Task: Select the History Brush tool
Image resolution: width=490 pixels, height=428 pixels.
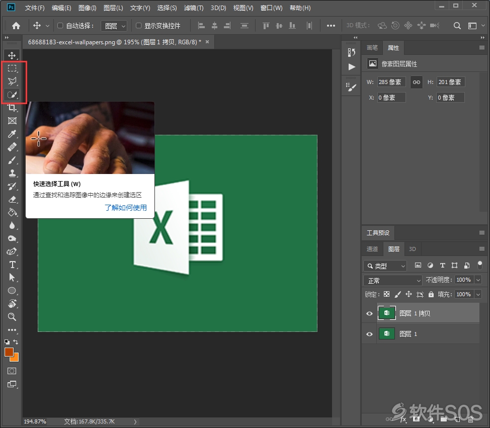Action: coord(12,187)
